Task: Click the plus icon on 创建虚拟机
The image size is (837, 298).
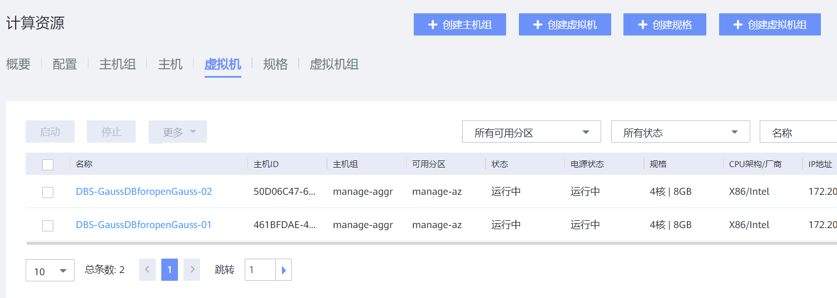Action: coord(537,25)
